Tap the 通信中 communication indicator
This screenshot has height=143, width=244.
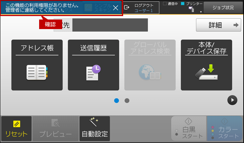pyautogui.click(x=170, y=4)
